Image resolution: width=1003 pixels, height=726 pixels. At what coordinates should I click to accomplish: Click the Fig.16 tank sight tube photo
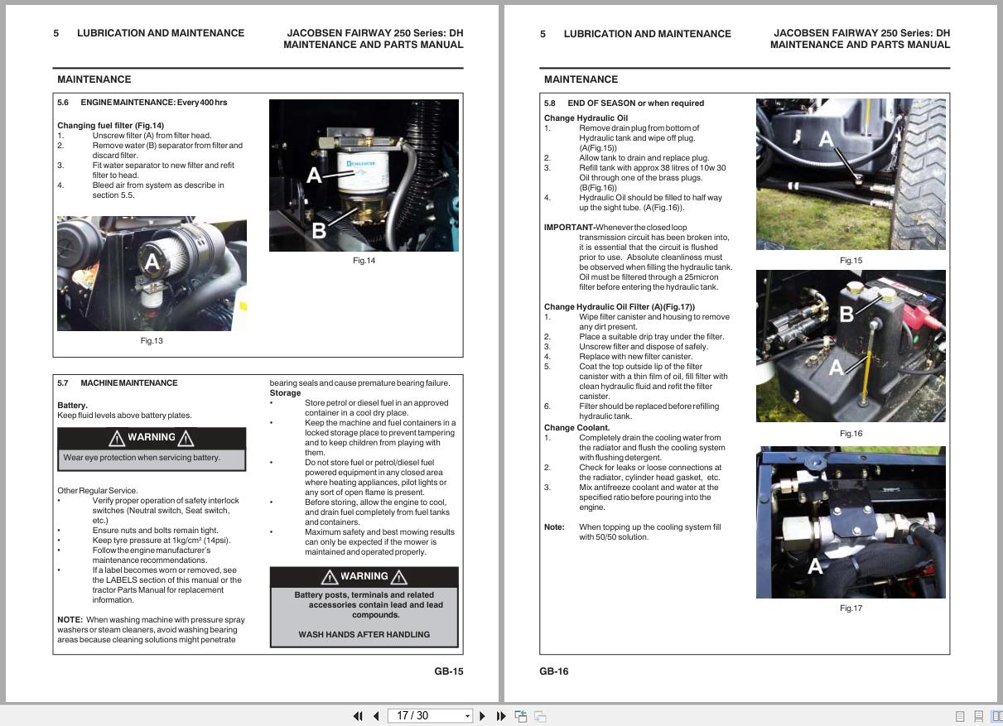(x=851, y=346)
